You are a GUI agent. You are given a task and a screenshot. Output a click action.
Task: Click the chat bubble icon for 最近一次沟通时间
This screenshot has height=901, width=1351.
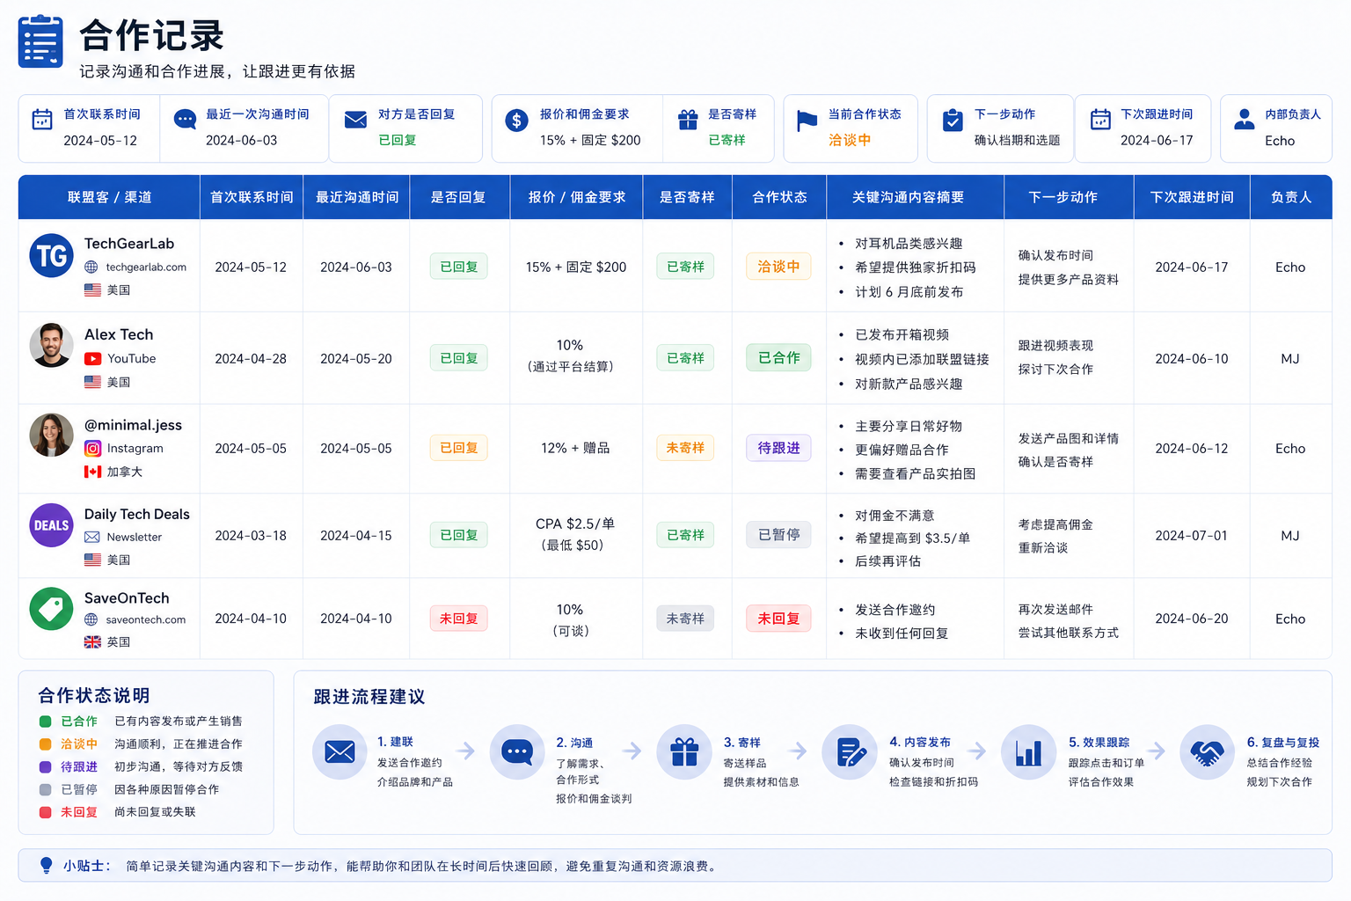185,120
